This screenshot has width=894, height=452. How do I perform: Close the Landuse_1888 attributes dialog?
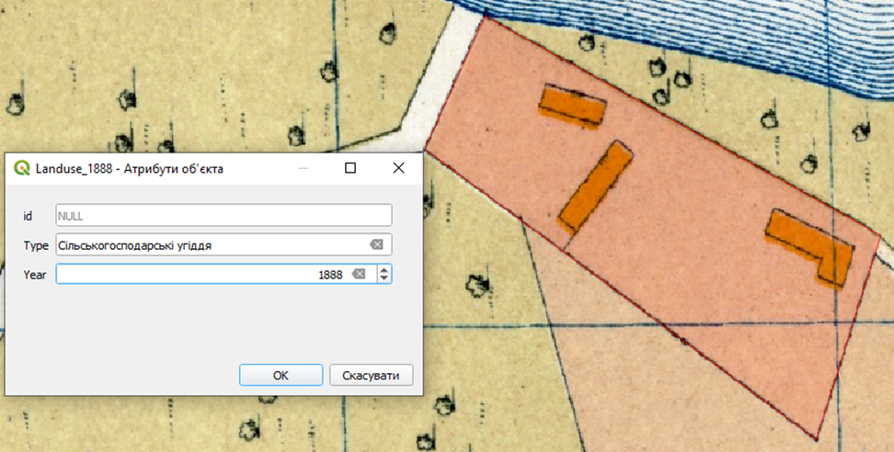point(398,168)
